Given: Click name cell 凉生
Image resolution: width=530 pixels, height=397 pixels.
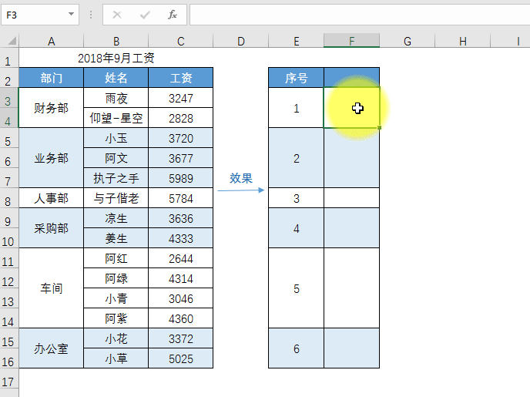Looking at the screenshot, I should (116, 218).
